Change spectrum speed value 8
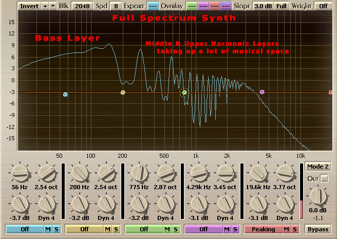The image size is (337, 239). [x=116, y=6]
